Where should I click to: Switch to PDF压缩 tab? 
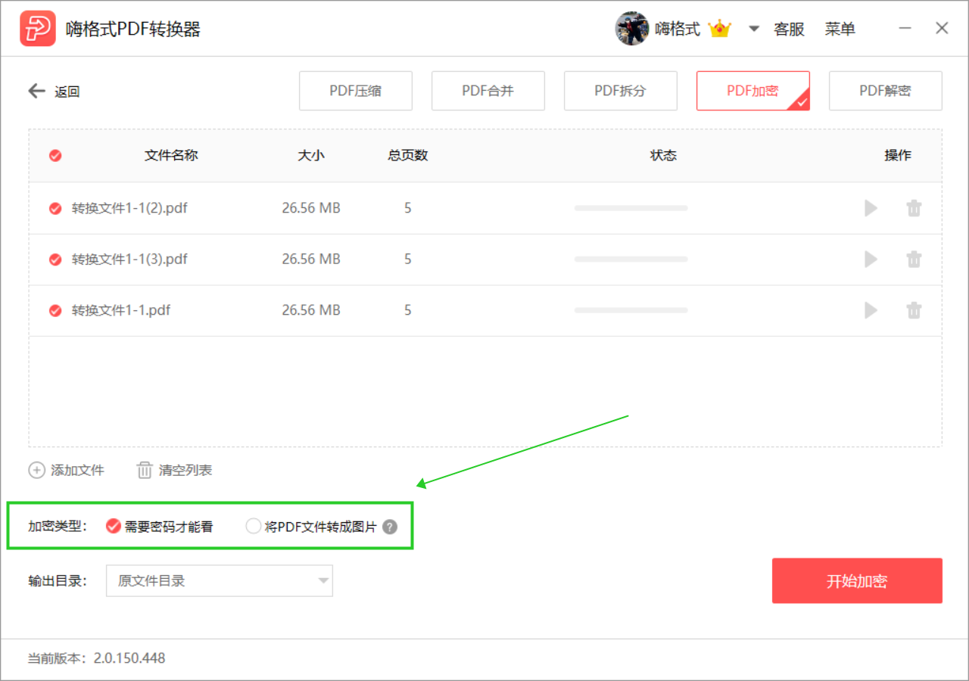(x=356, y=91)
